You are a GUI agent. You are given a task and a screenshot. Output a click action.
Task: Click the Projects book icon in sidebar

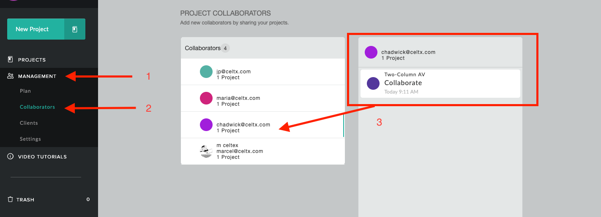pos(11,59)
